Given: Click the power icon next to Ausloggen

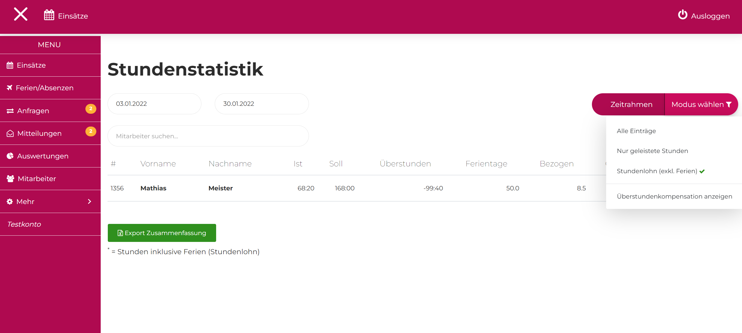Looking at the screenshot, I should pos(683,15).
